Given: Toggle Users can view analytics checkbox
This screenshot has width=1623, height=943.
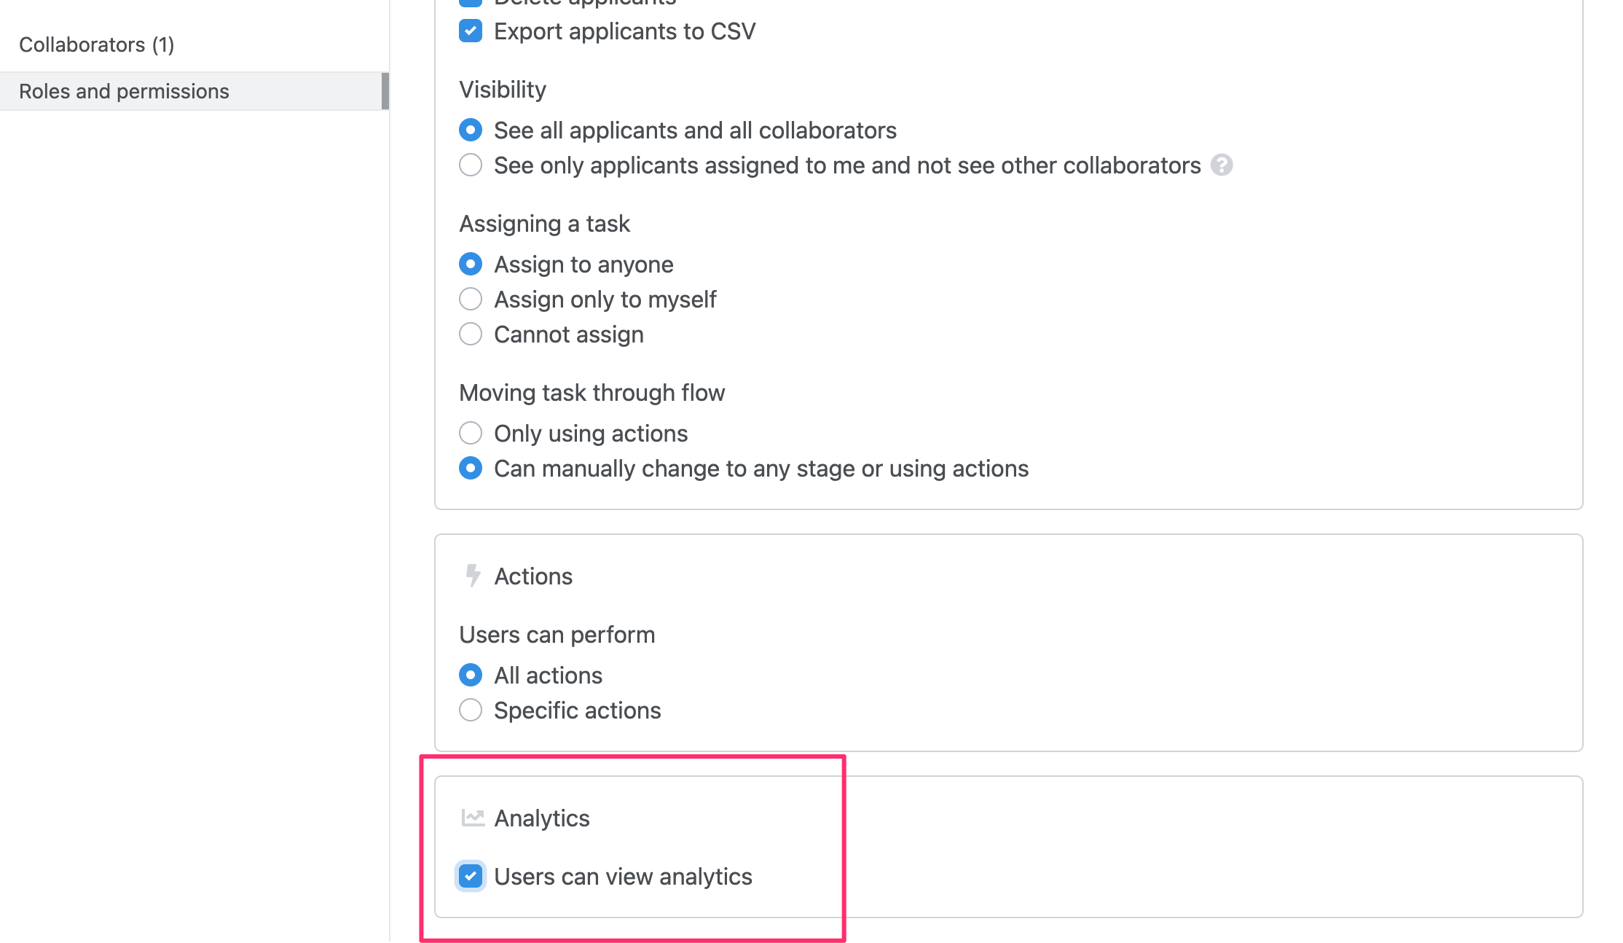Looking at the screenshot, I should click(471, 876).
